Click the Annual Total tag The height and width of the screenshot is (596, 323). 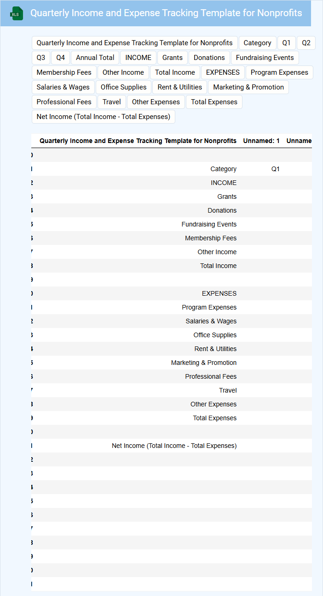95,58
